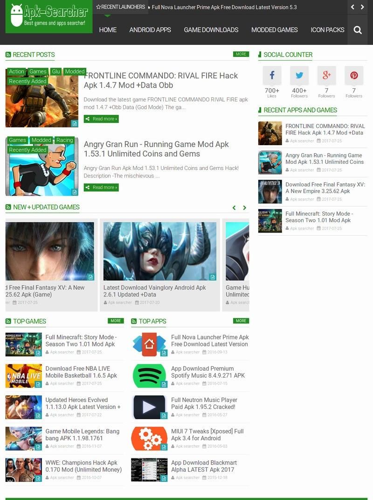Click the Twitter followers icon
Image resolution: width=373 pixels, height=500 pixels.
click(299, 75)
